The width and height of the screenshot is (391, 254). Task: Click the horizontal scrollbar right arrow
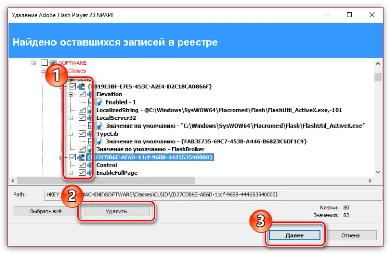[x=370, y=181]
